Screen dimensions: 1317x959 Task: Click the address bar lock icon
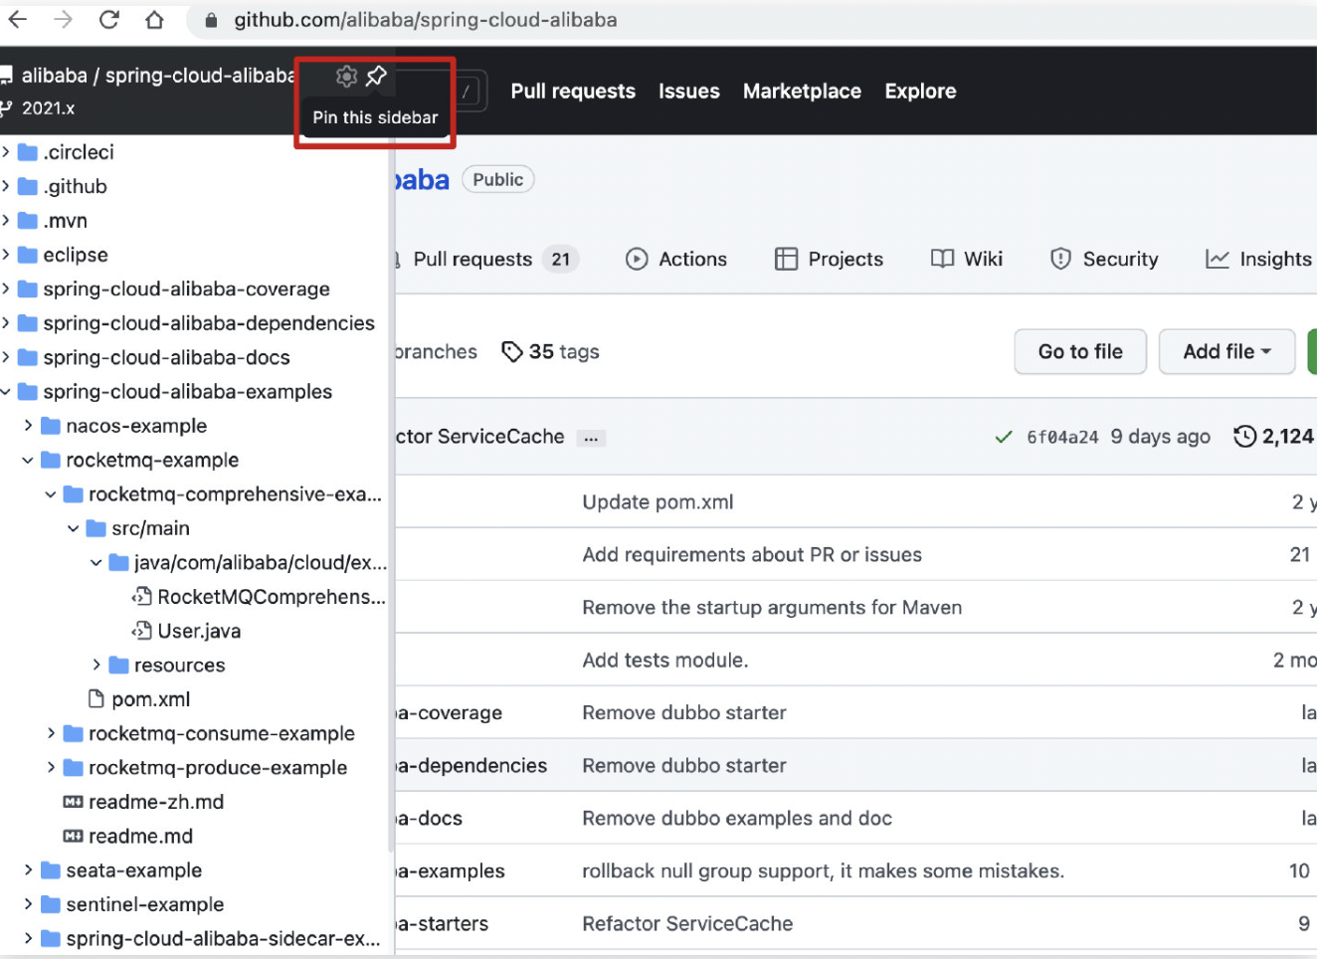pos(211,20)
